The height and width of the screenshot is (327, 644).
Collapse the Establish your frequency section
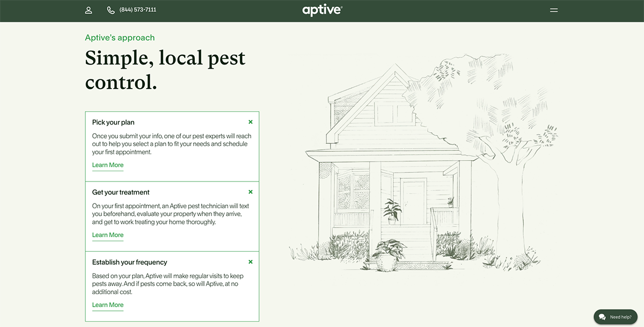[251, 261]
